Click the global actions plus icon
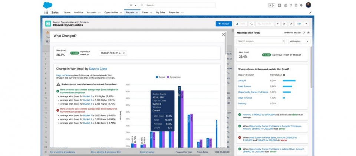The height and width of the screenshot is (156, 356). pos(280,5)
